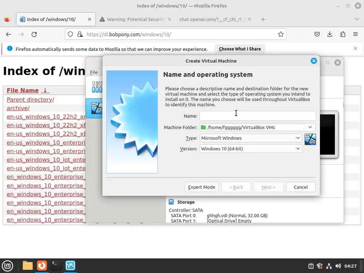Click the volume tray icon
Screen dimensions: 364x273
338,266
